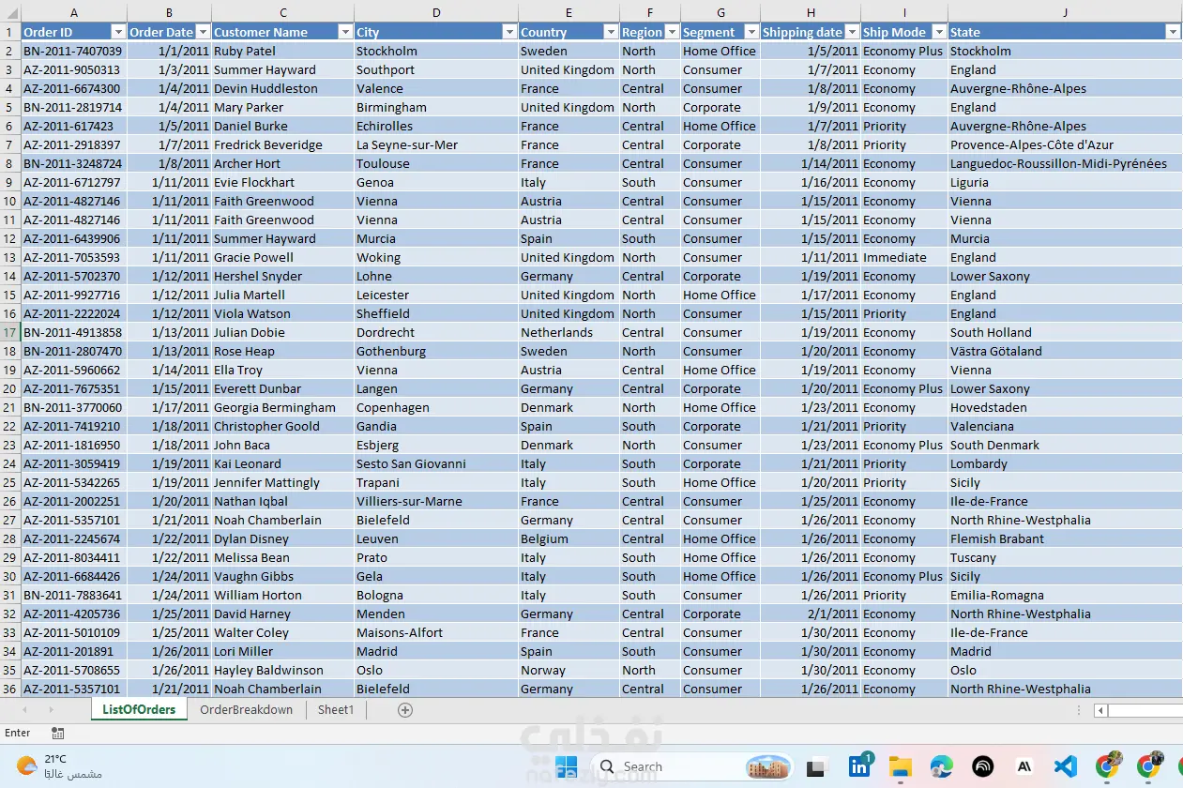Select the cell containing Georgia Bermingham
Image resolution: width=1183 pixels, height=788 pixels.
pyautogui.click(x=282, y=407)
